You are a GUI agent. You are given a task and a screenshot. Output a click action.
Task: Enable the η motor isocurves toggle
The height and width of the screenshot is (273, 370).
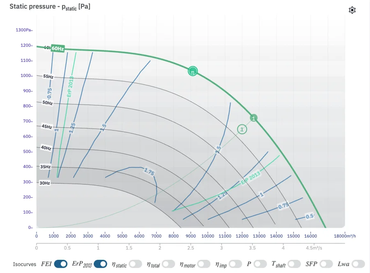click(204, 264)
